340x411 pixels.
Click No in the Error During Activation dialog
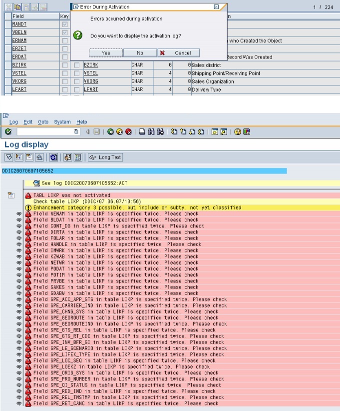[x=140, y=53]
